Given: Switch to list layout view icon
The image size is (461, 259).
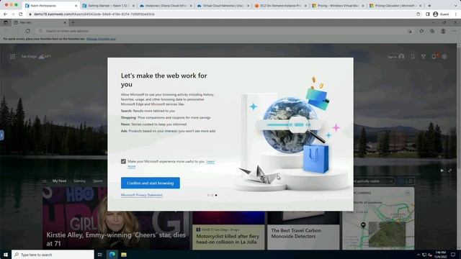Looking at the screenshot, I should pos(411,181).
